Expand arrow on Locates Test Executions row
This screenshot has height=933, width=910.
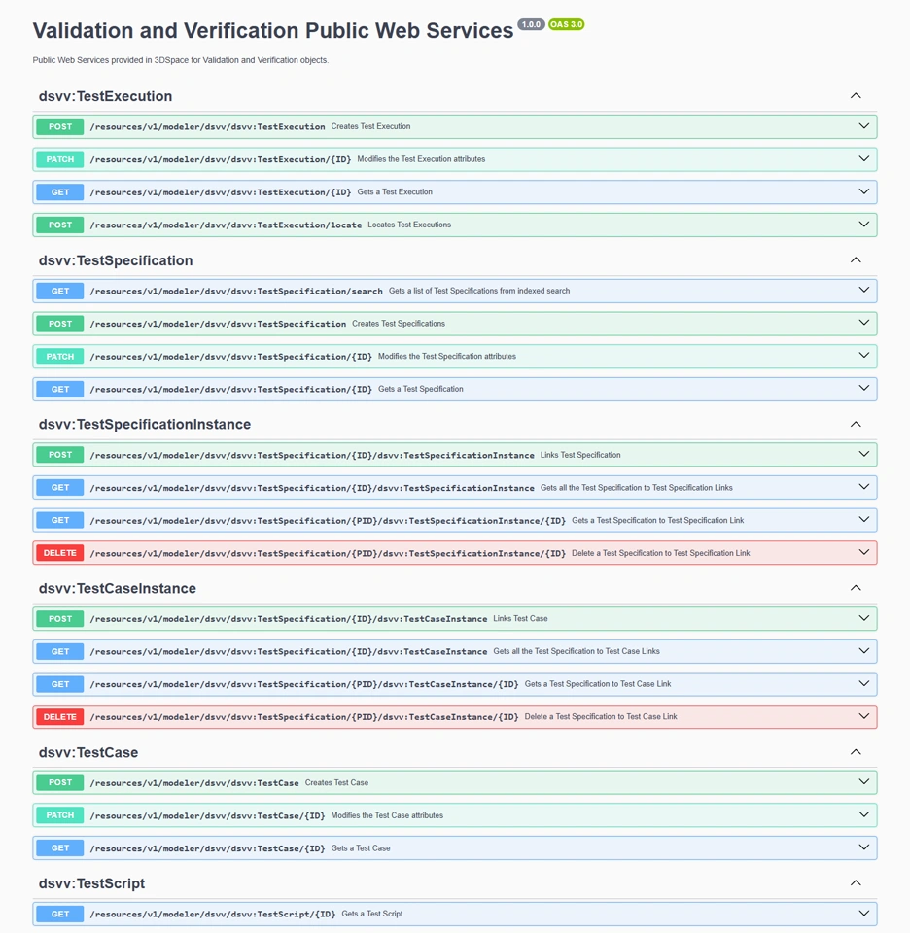tap(863, 225)
